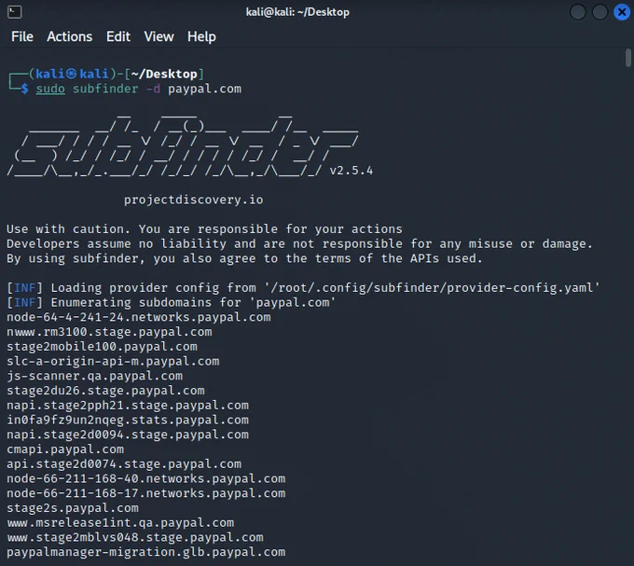The width and height of the screenshot is (634, 566).
Task: Open the File menu
Action: 22,36
